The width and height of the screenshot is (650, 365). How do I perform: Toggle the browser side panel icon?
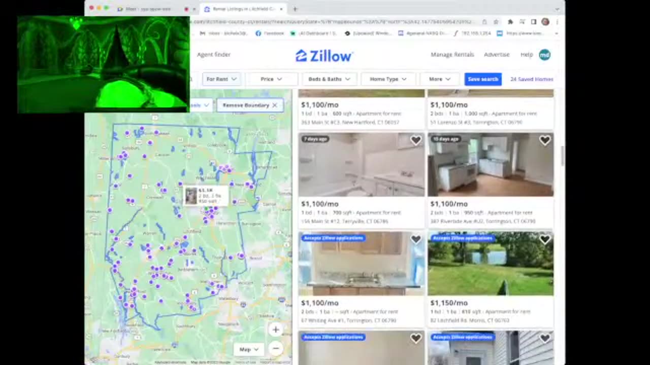tap(534, 22)
